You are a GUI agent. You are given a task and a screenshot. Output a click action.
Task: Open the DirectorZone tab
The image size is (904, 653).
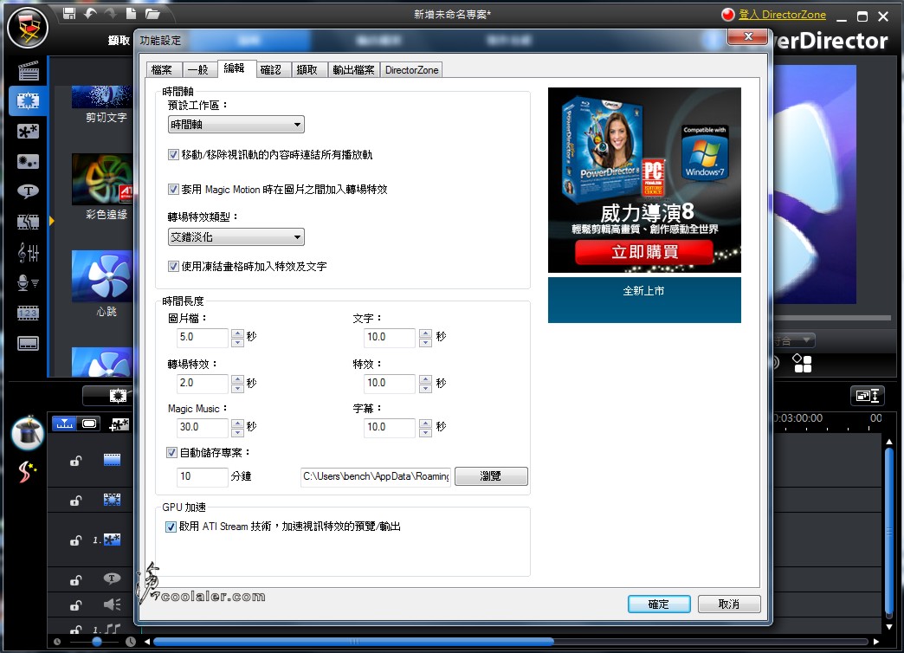tap(411, 70)
